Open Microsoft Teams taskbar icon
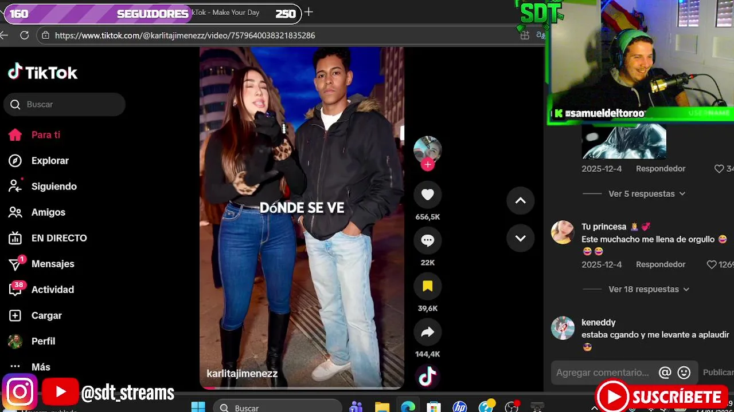This screenshot has height=412, width=734. click(356, 407)
